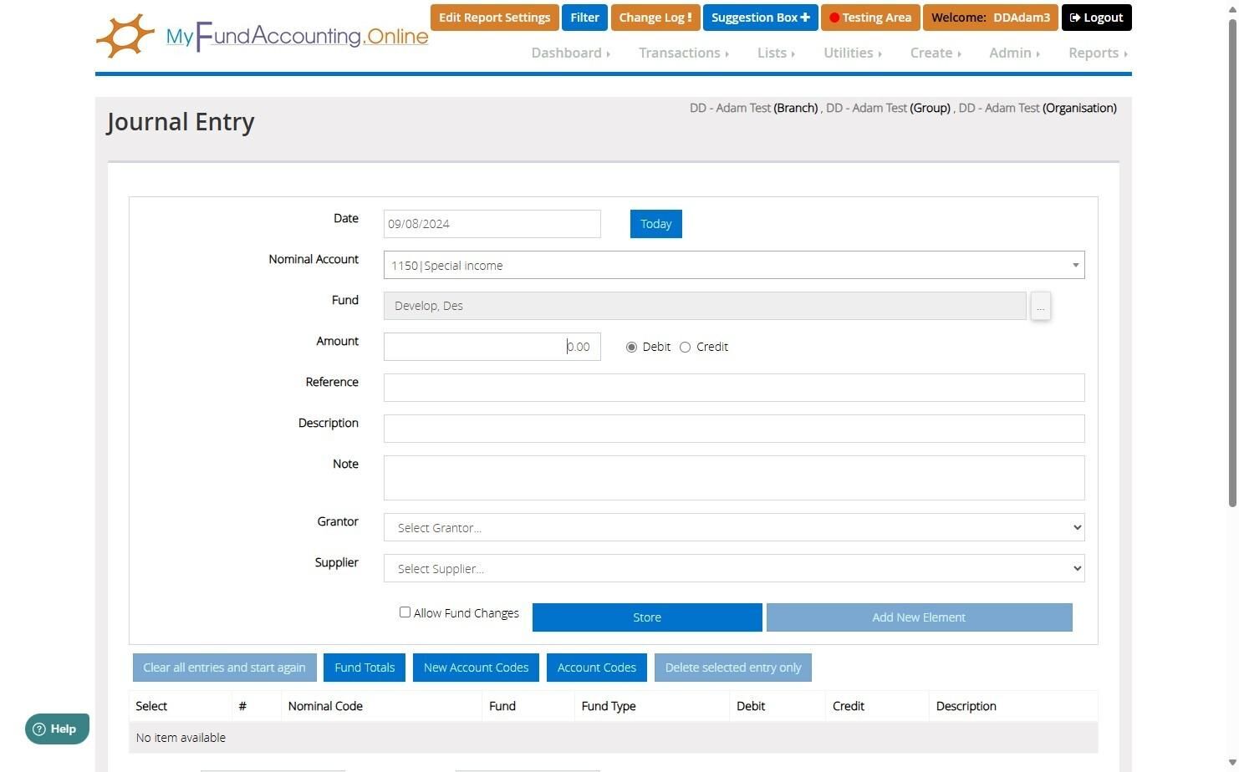Click the MyFundAccounting sun logo
Viewport: 1239px width, 772px height.
(x=125, y=36)
